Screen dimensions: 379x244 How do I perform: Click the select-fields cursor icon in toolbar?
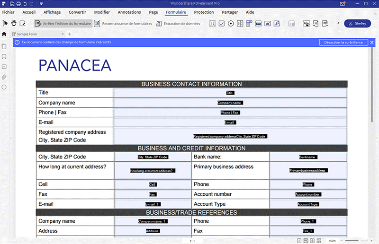[x=306, y=24]
